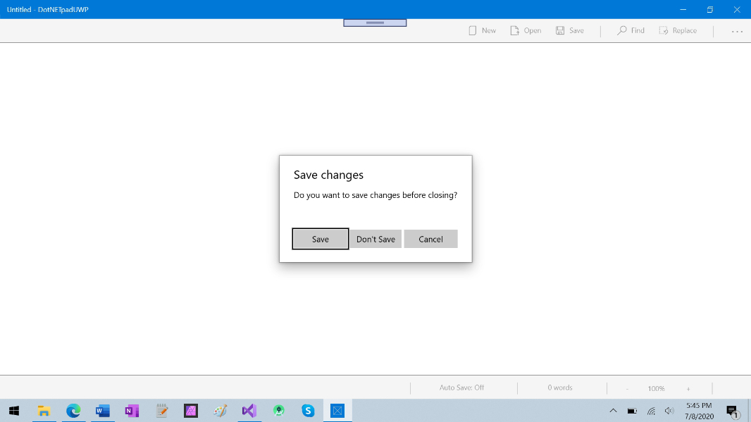Open Microsoft Edge from the taskbar
Viewport: 751px width, 422px height.
click(x=73, y=411)
